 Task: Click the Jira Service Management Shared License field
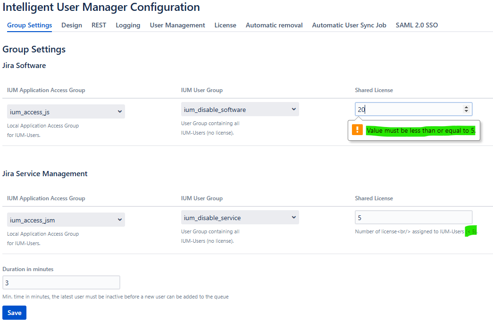tap(413, 218)
